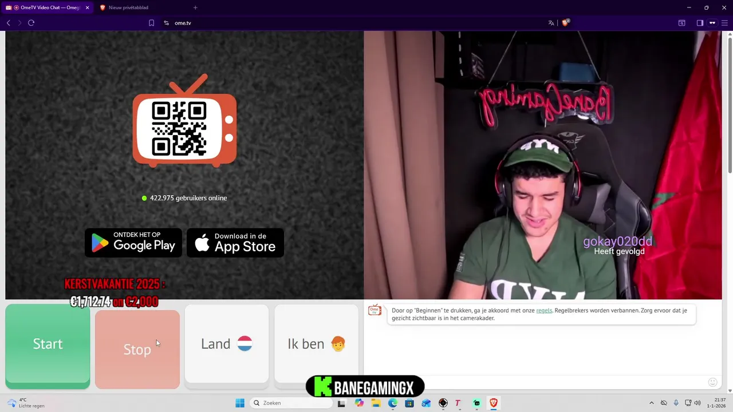The image size is (733, 412).
Task: Reload the ome.tv page
Action: 31,23
